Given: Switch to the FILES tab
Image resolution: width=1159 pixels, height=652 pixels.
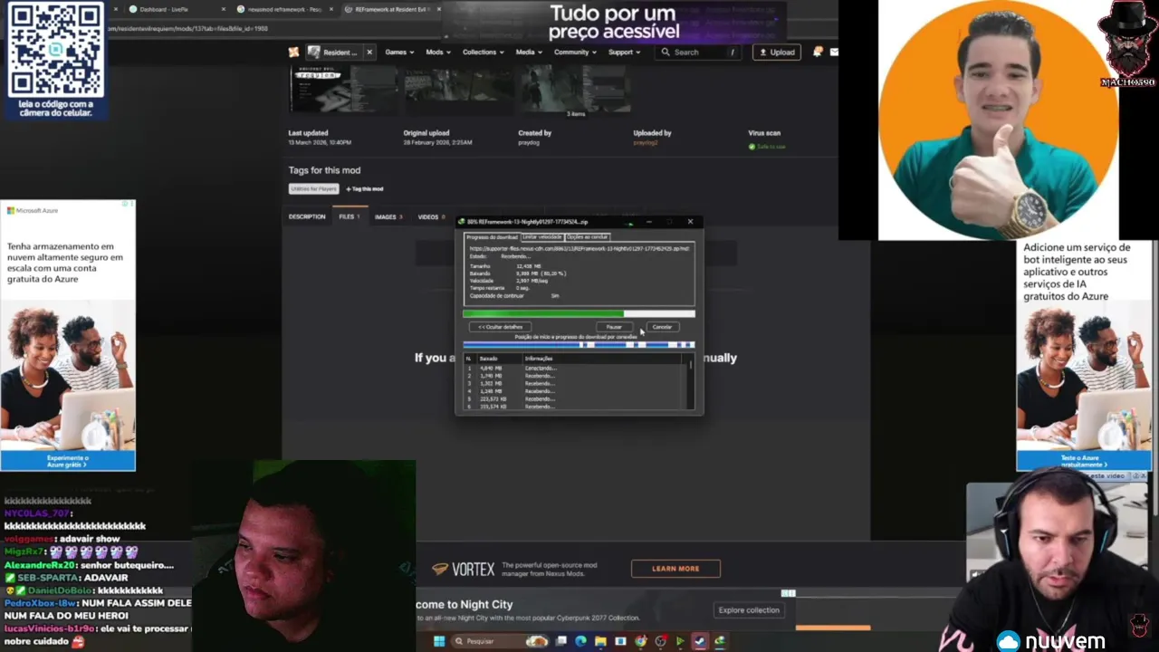Looking at the screenshot, I should 350,216.
